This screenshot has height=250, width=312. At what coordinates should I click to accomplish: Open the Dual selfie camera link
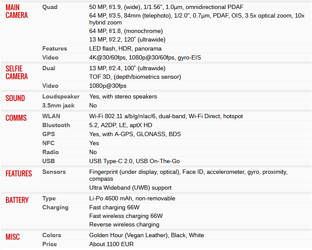coord(49,68)
